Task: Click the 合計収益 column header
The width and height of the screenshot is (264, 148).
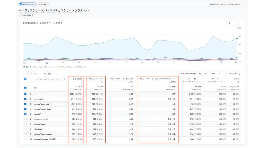Action: click(237, 80)
